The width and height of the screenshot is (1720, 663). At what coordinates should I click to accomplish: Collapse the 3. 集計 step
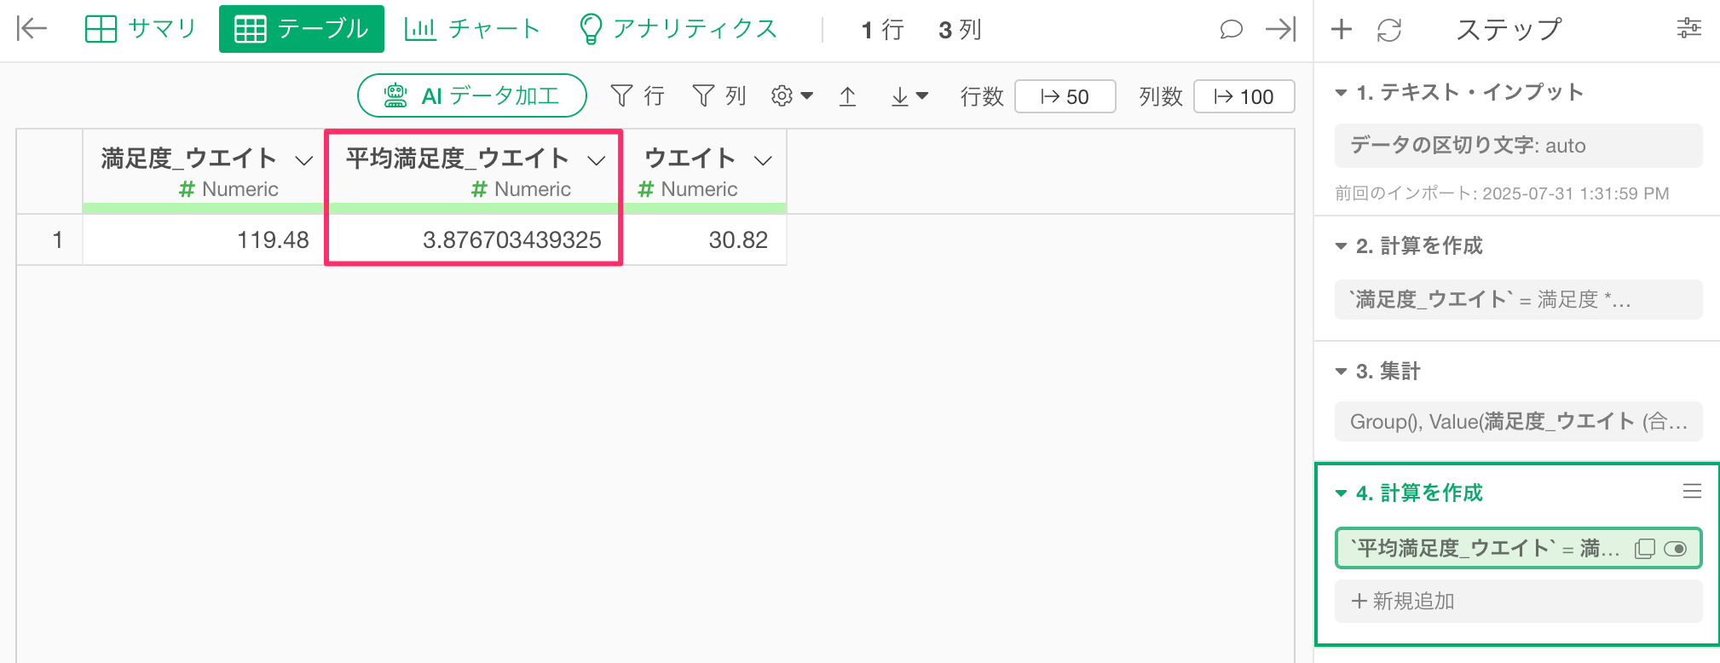tap(1342, 372)
